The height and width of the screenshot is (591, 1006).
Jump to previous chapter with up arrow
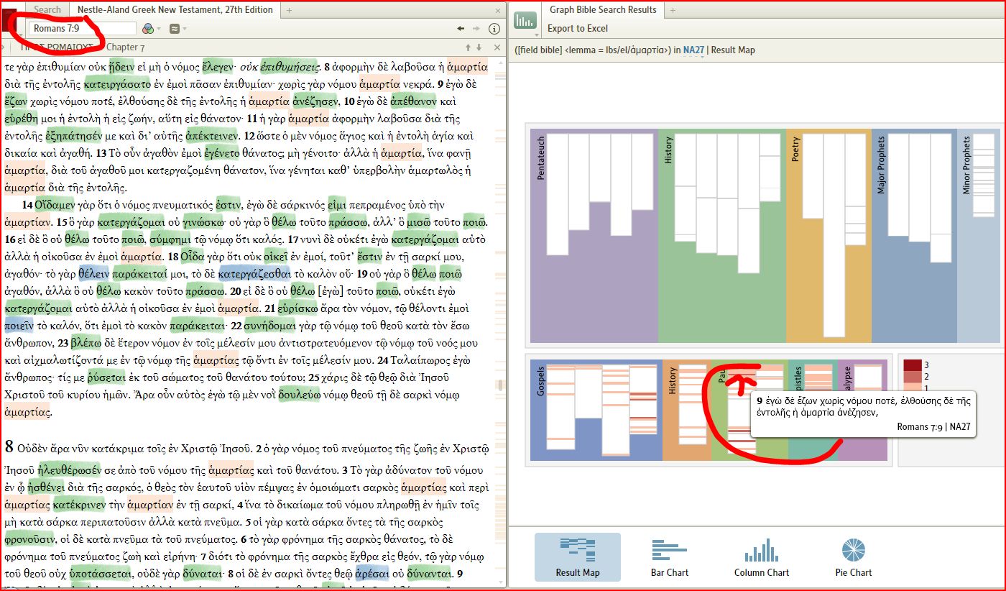coord(469,47)
